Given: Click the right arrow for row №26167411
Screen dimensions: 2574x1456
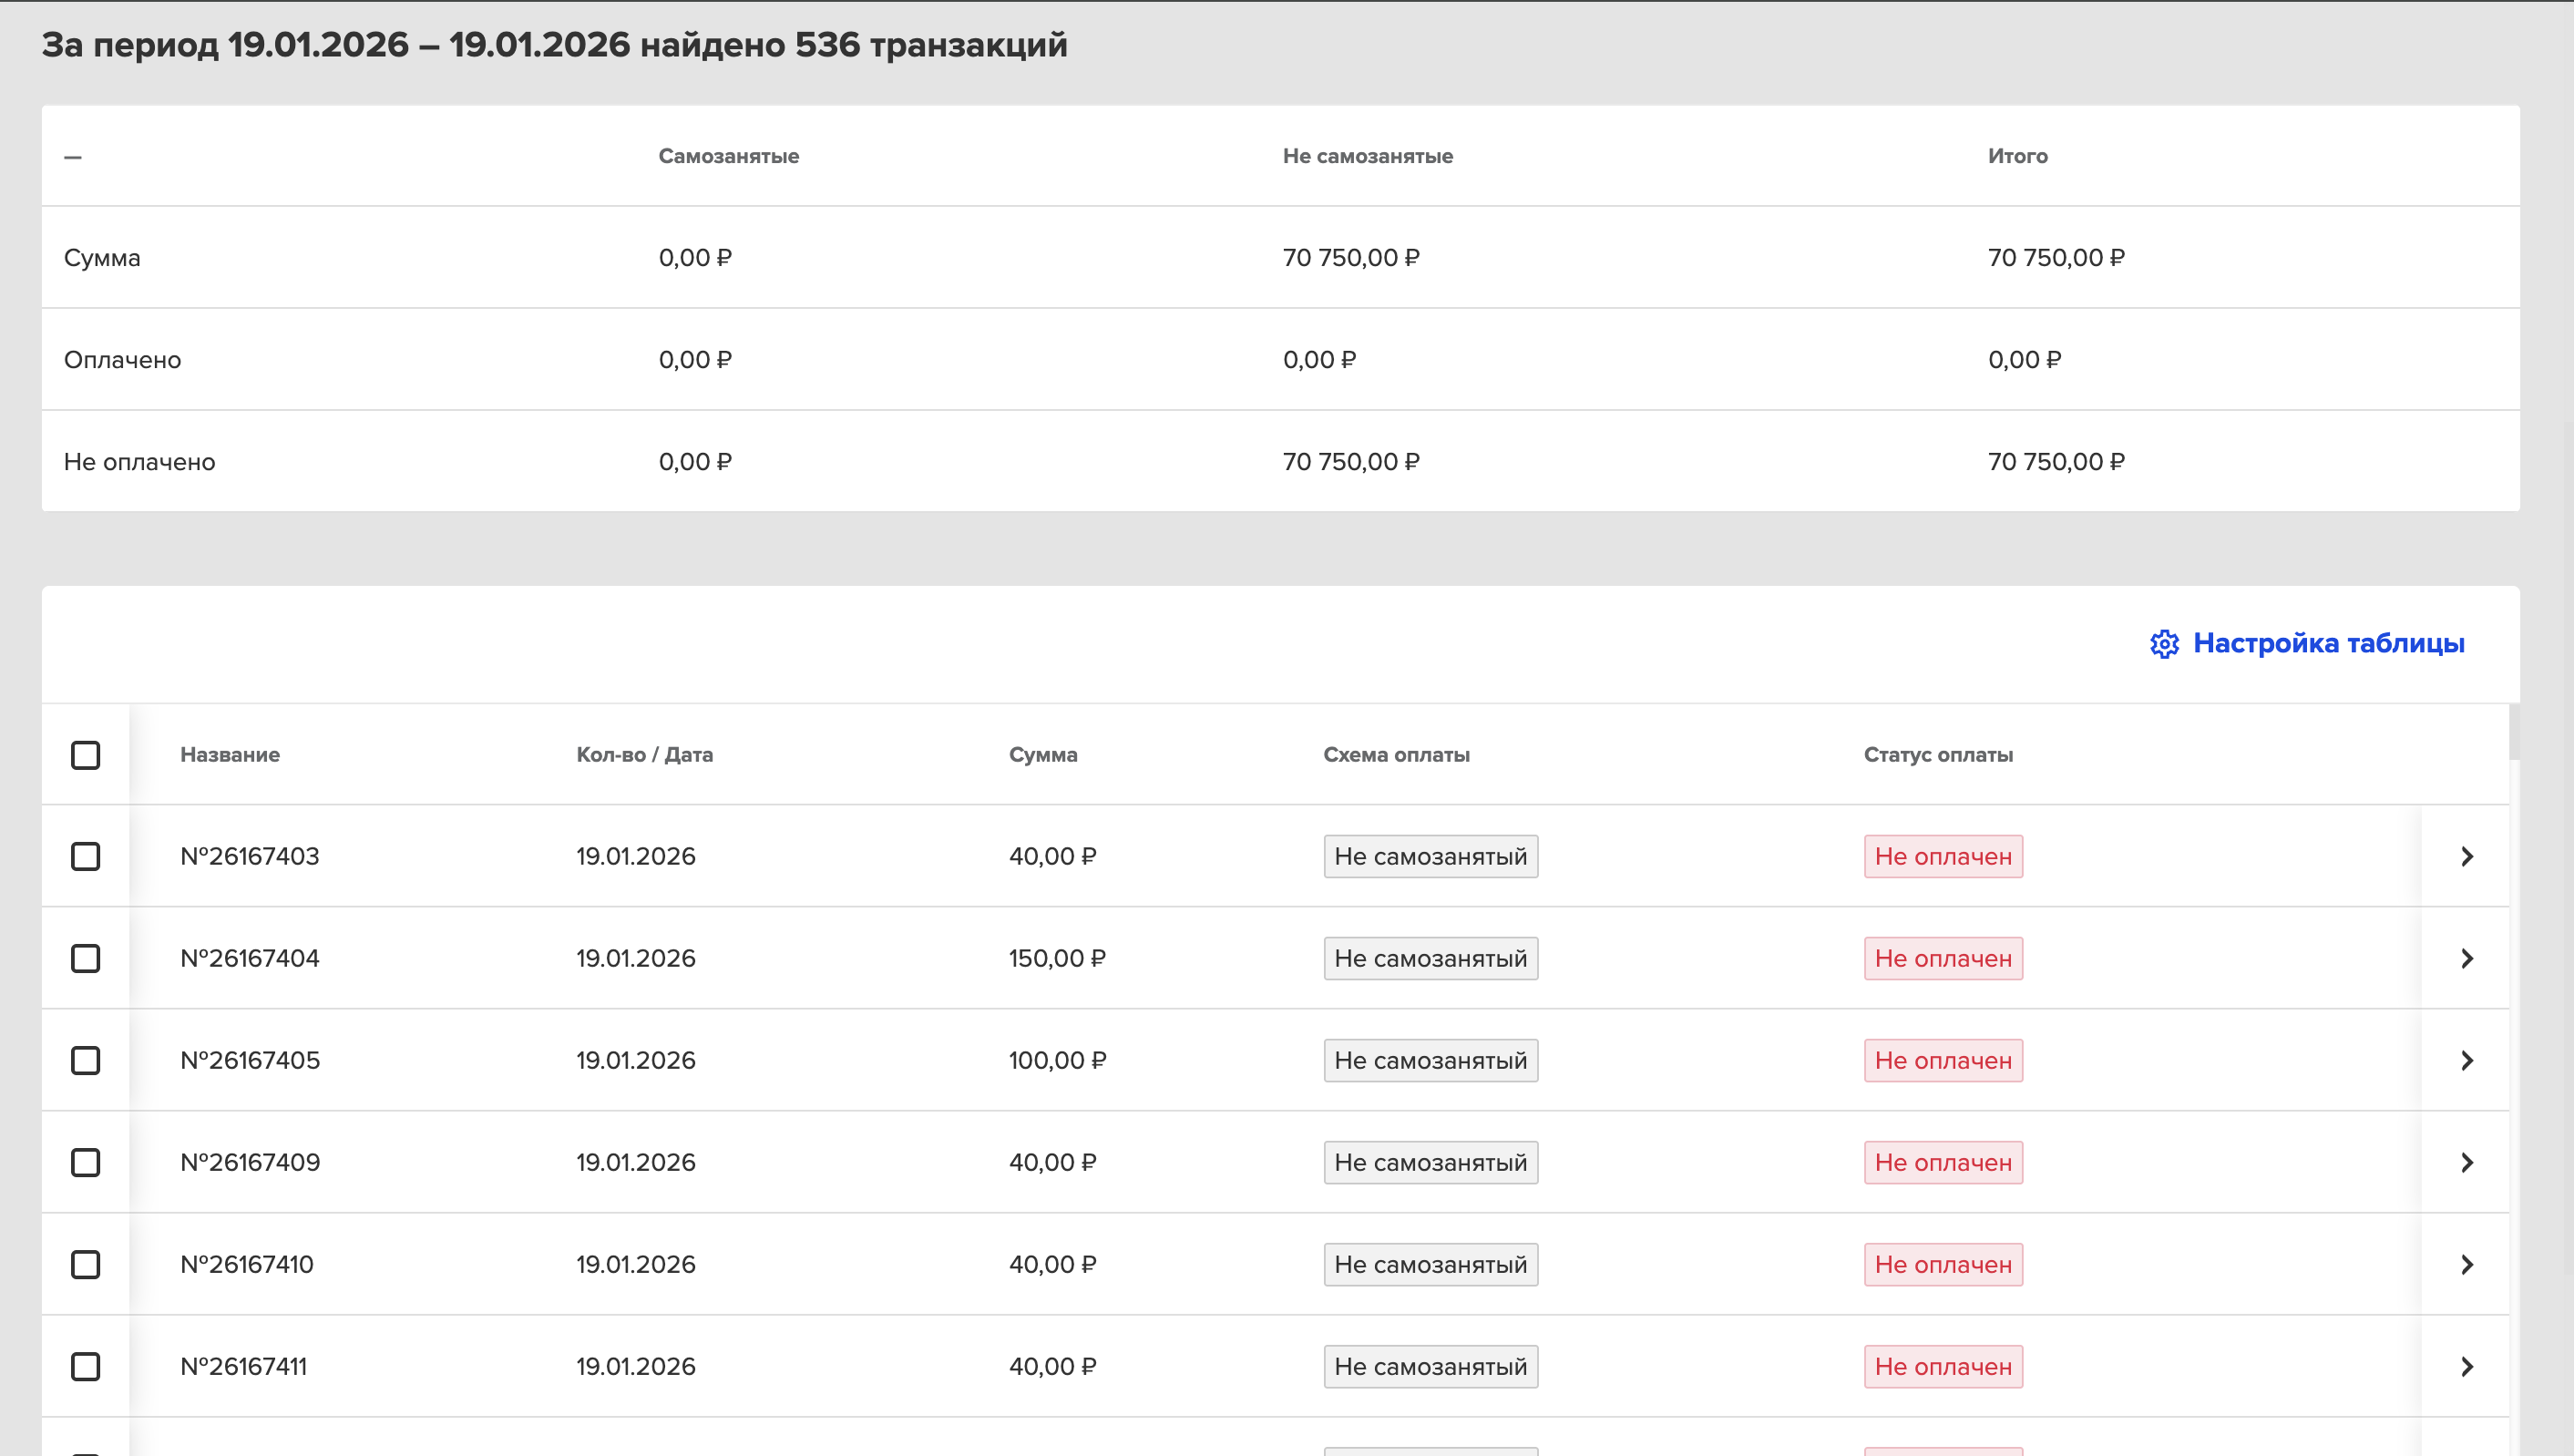Looking at the screenshot, I should click(2467, 1367).
